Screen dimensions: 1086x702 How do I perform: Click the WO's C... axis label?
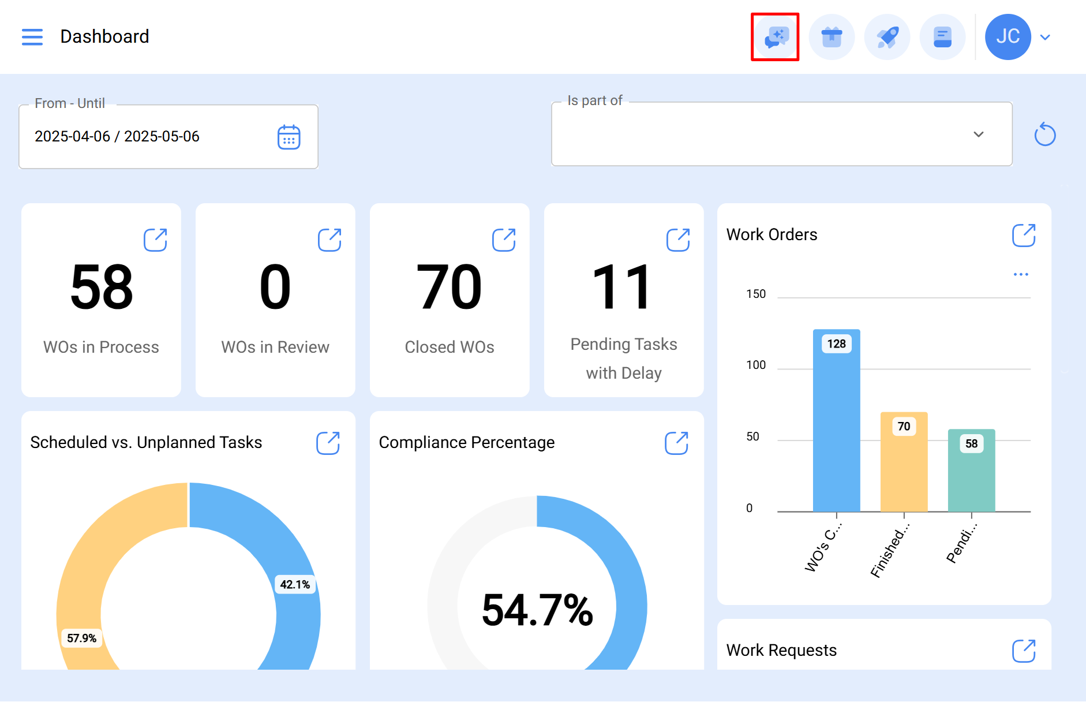(x=823, y=547)
